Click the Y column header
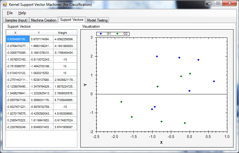Image resolution: width=239 pixels, height=153 pixels. pos(39,33)
